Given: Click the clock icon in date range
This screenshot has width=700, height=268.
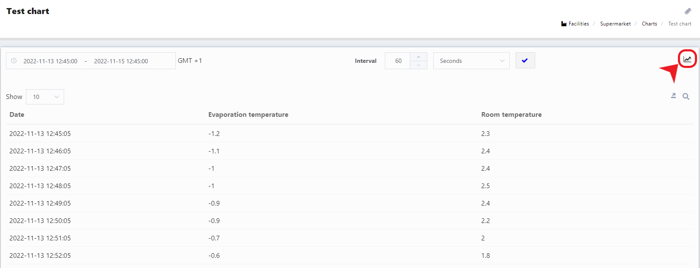Looking at the screenshot, I should (x=14, y=61).
